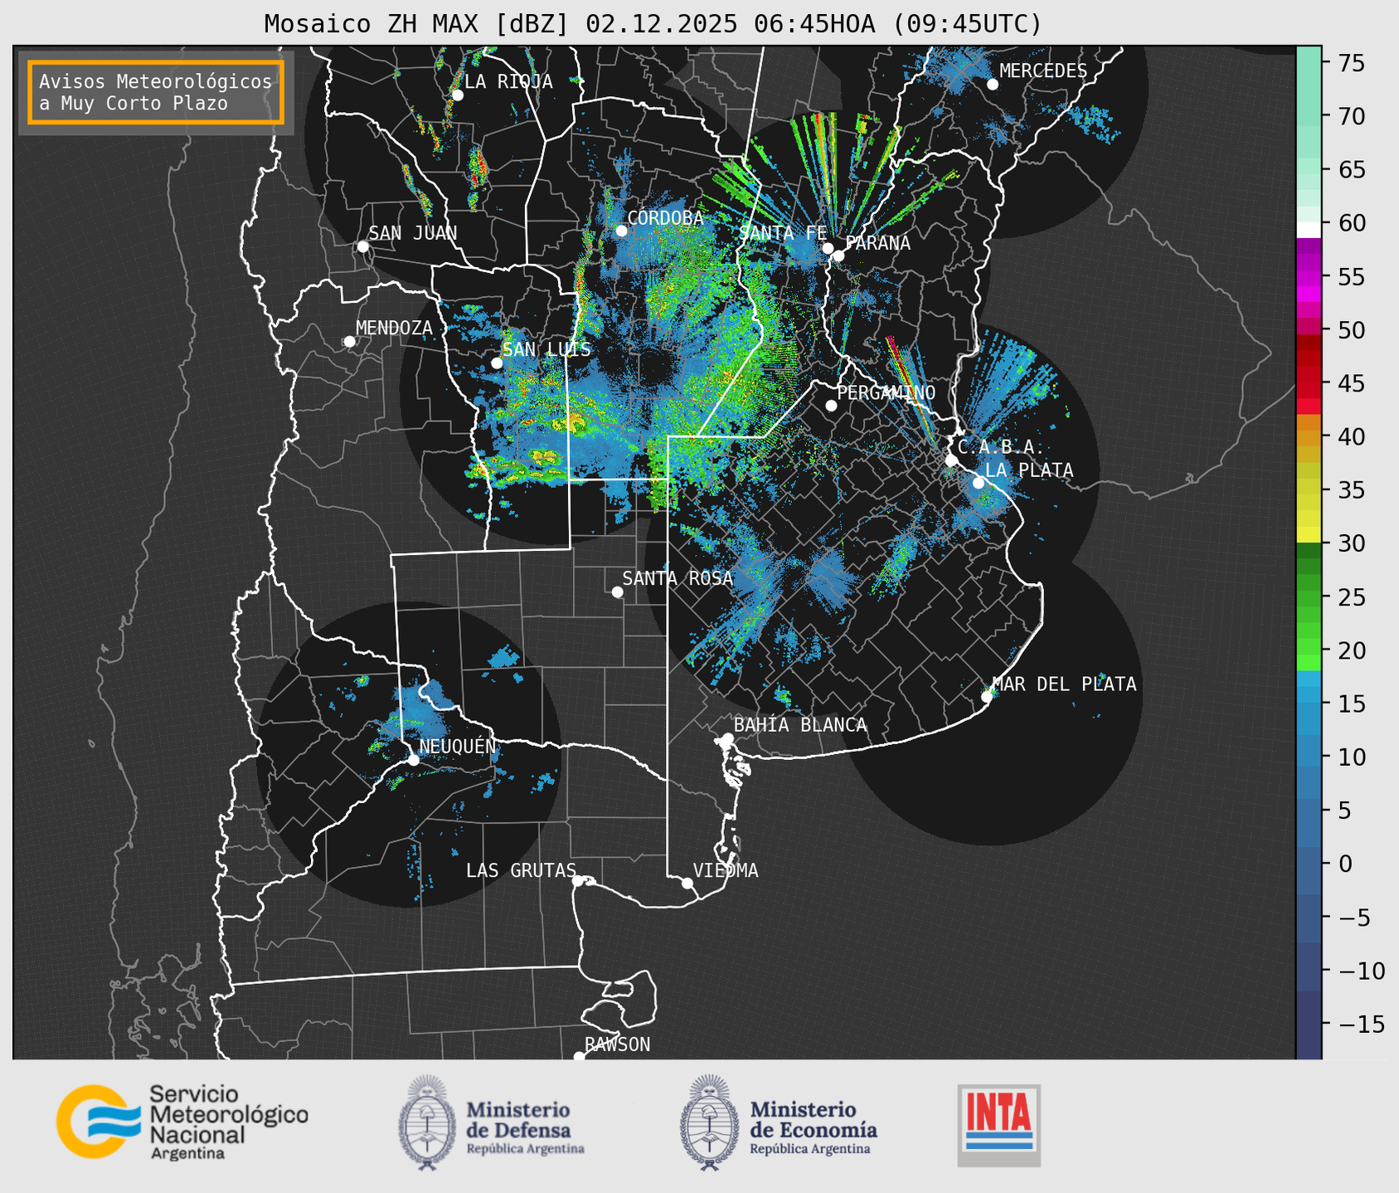The width and height of the screenshot is (1399, 1193).
Task: Select the white 60 dBZ band on the color scale
Action: (1309, 229)
